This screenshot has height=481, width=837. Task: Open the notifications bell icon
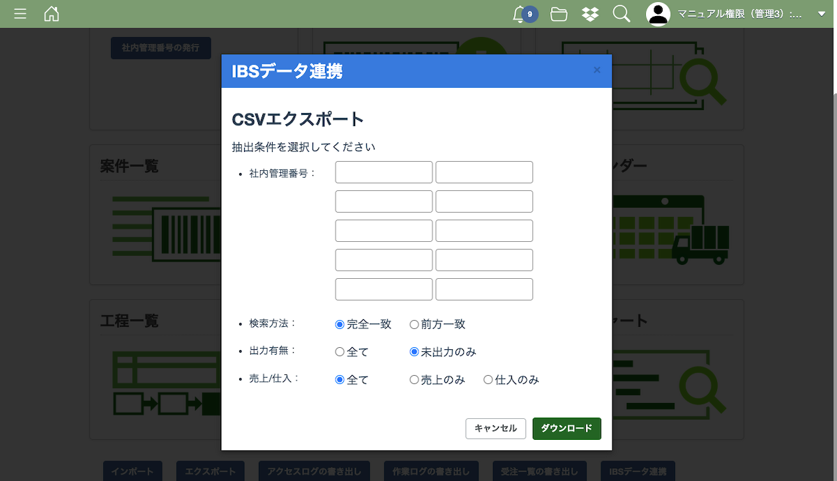click(x=518, y=14)
